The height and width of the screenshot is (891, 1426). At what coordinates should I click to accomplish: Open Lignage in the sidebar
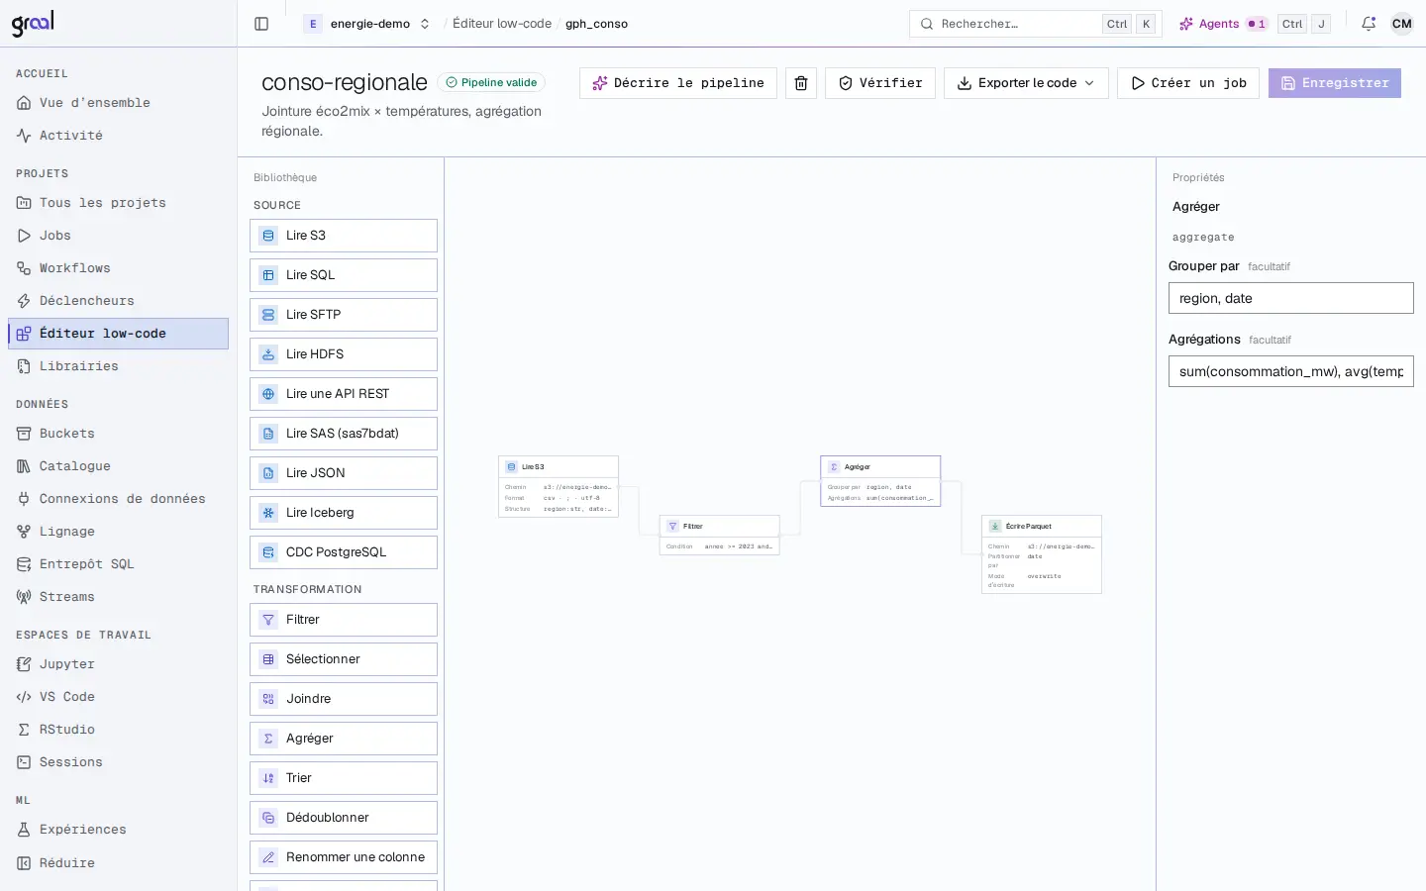(x=118, y=532)
